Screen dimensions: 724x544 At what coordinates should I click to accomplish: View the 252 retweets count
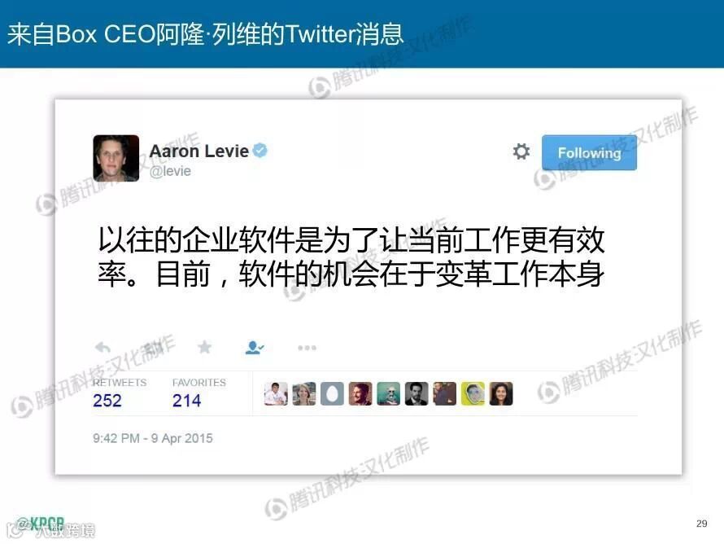(107, 400)
